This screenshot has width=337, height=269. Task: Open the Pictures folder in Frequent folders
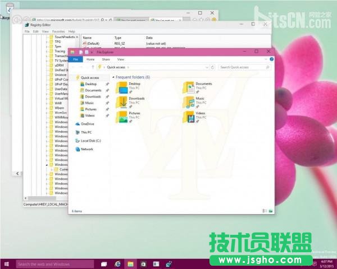coord(128,117)
